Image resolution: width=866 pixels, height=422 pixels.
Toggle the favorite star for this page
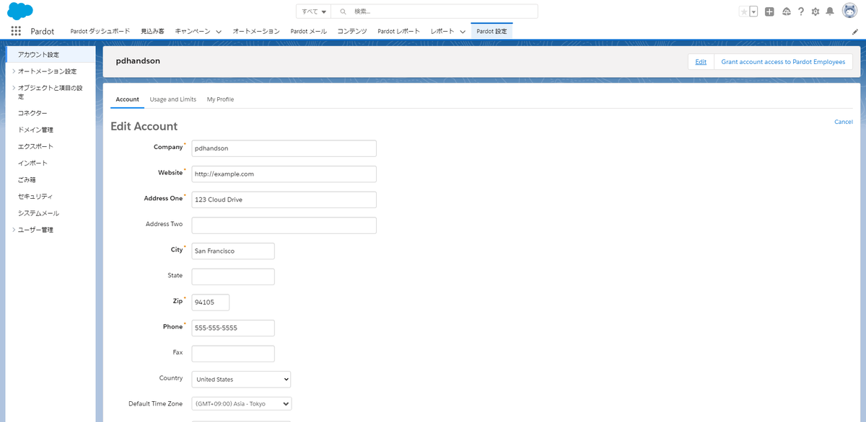tap(744, 10)
